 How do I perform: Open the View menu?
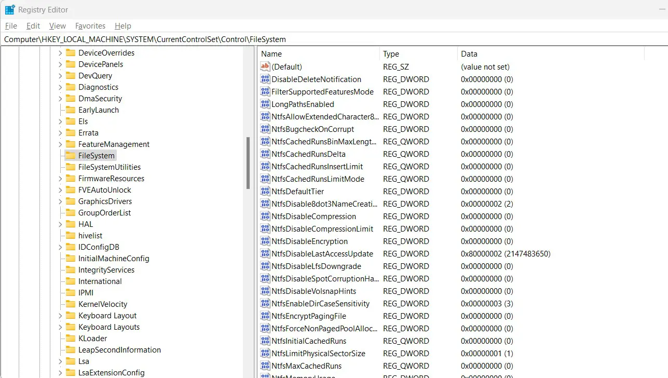tap(58, 26)
